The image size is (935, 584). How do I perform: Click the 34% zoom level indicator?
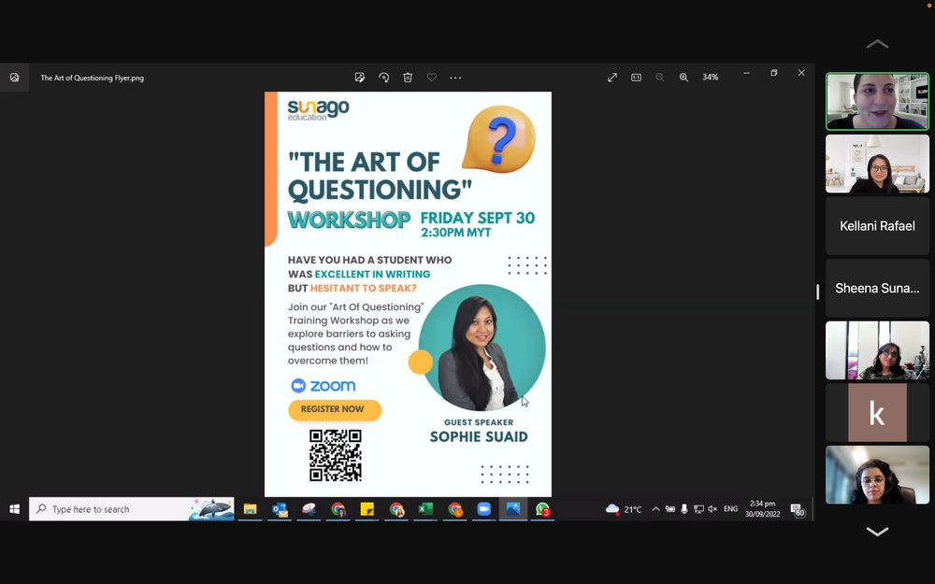tap(711, 78)
